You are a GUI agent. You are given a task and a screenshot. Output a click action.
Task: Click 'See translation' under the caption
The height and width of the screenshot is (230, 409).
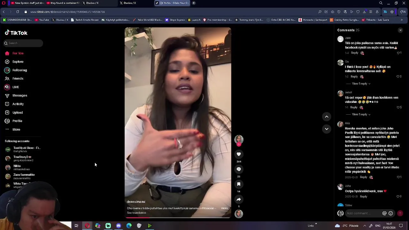tap(136, 213)
